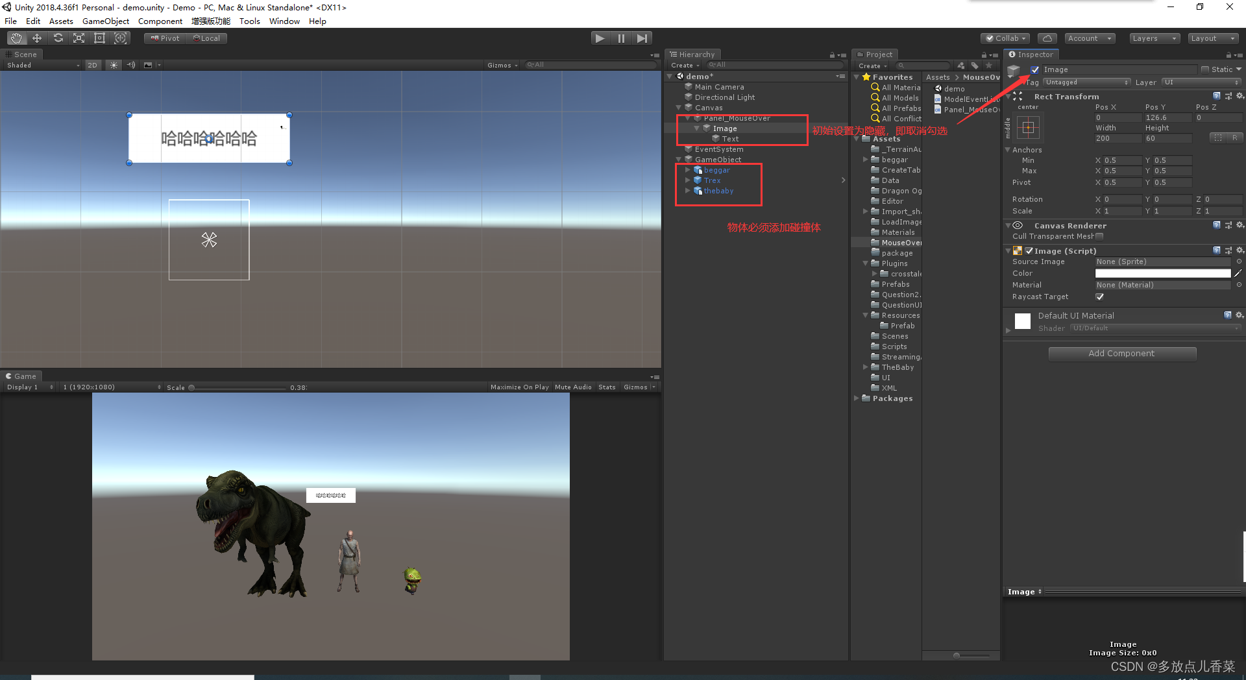Viewport: 1246px width, 680px height.
Task: Start Play mode with the play button
Action: click(x=600, y=38)
